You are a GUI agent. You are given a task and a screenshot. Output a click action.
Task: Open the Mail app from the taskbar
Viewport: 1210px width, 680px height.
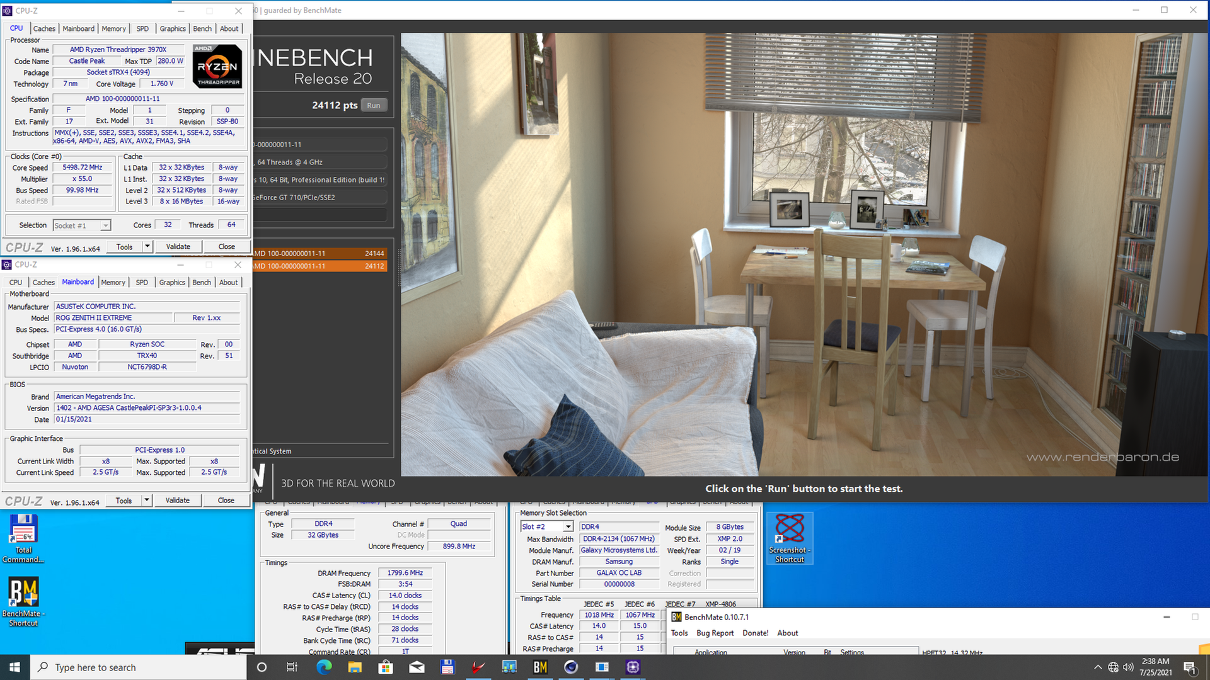[417, 667]
